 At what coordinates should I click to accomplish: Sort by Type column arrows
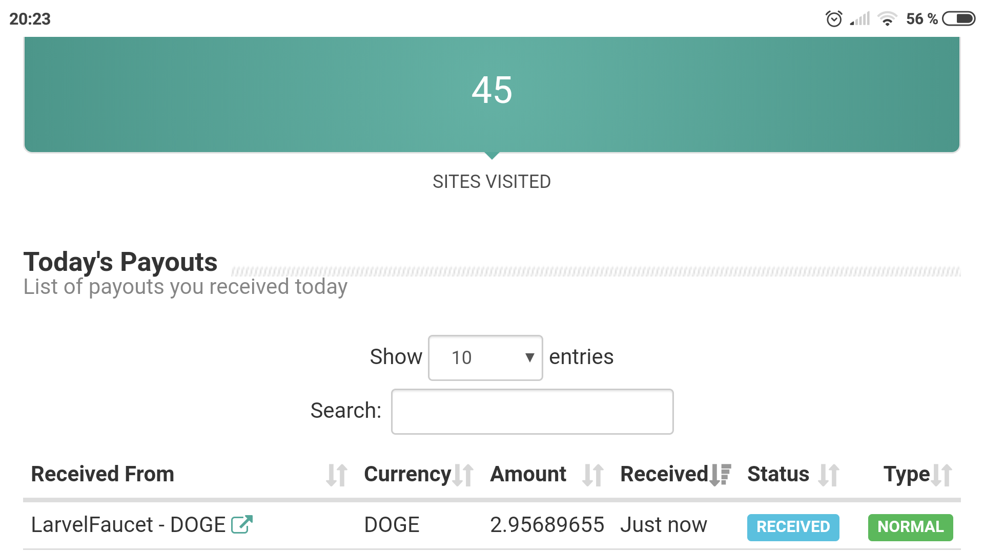(941, 475)
